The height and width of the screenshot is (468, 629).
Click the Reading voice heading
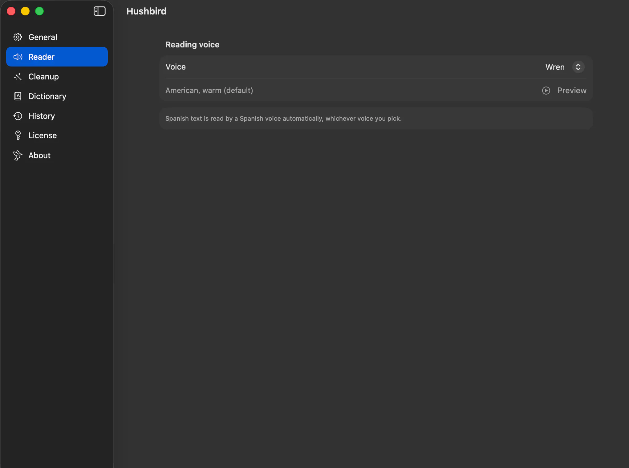coord(193,45)
